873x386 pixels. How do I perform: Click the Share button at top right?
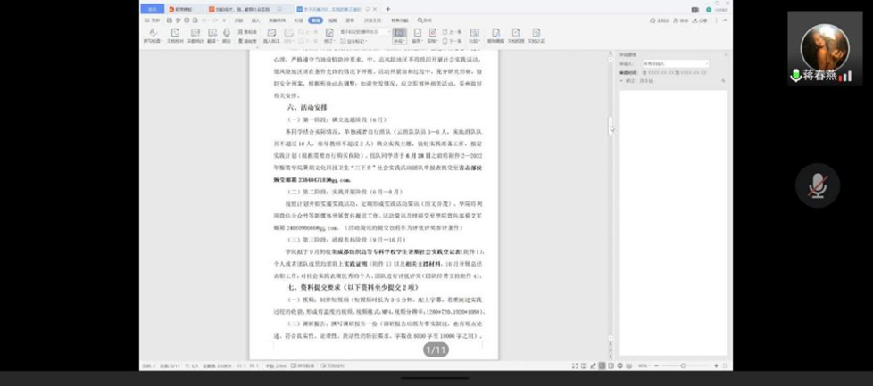coord(701,20)
